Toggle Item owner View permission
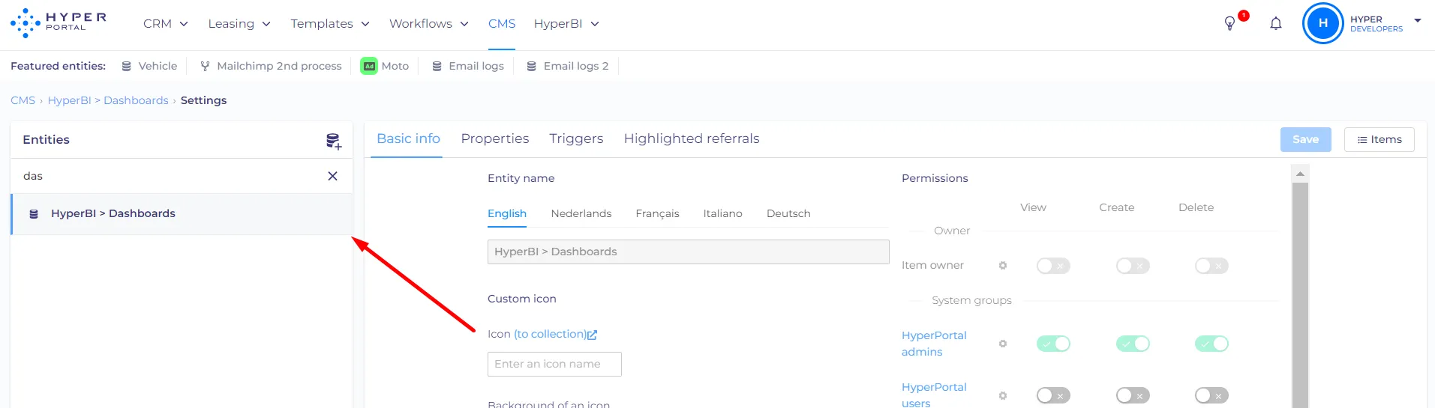The height and width of the screenshot is (408, 1435). click(x=1053, y=266)
